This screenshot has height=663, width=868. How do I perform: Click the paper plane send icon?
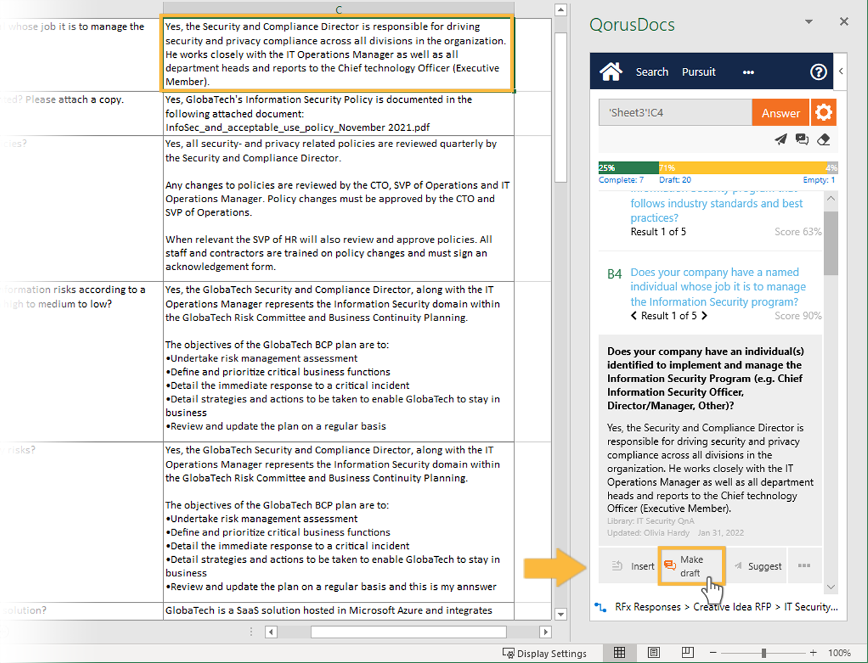coord(780,139)
